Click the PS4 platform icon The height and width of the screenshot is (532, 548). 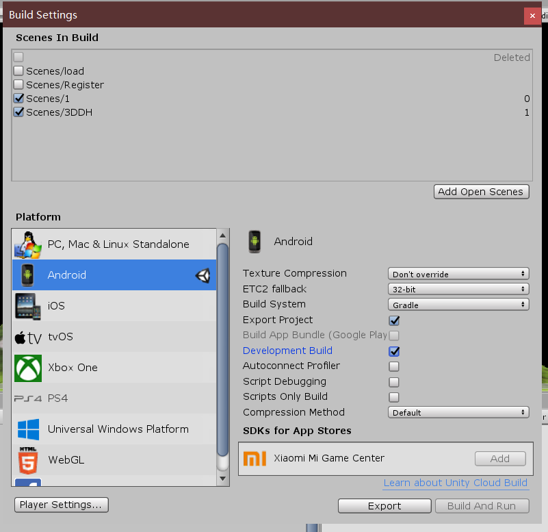[27, 398]
